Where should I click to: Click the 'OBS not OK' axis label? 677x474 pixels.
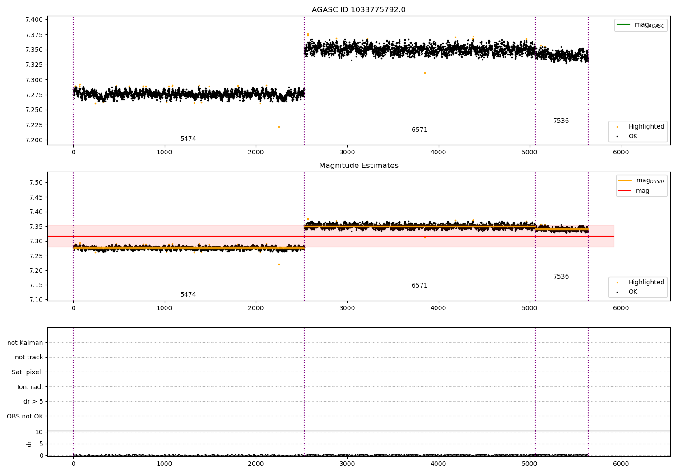pos(25,416)
